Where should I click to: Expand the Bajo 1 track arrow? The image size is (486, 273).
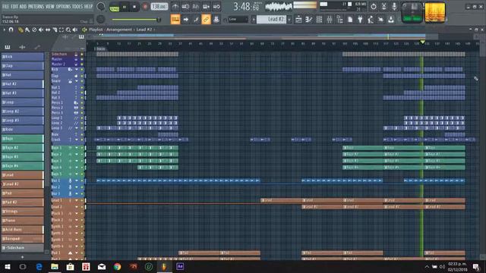tap(77, 148)
